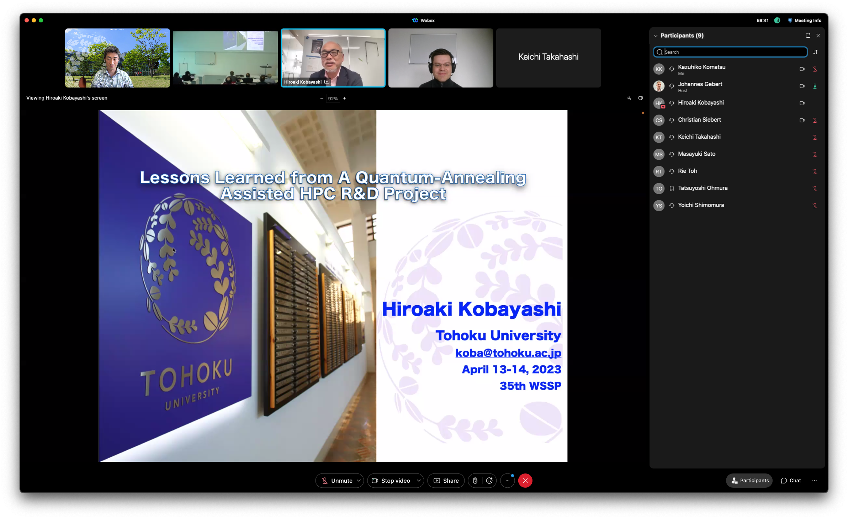Toggle the Participants panel button

point(749,481)
